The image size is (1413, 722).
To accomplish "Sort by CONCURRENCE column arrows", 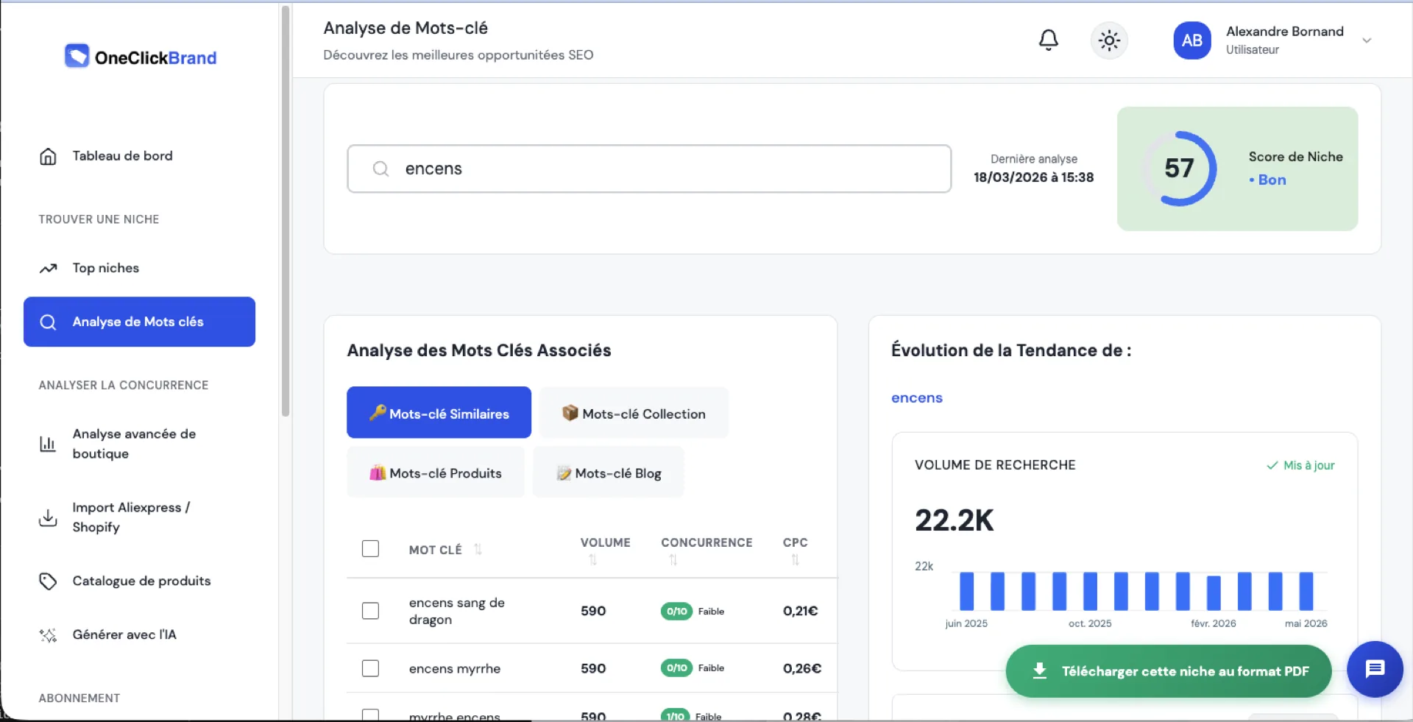I will pyautogui.click(x=673, y=560).
